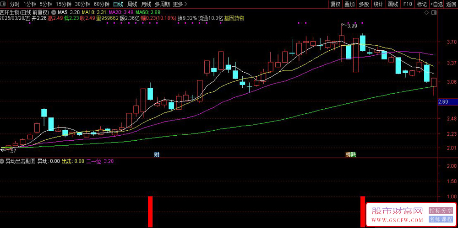The width and height of the screenshot is (458, 228).
Task: Click the 异动出击副图 indicator name
Action: [x=21, y=161]
